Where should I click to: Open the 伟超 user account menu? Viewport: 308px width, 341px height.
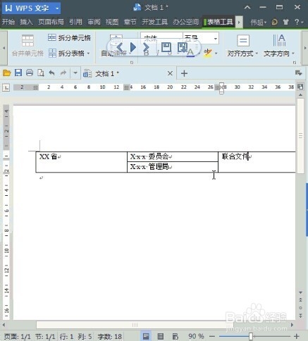(x=258, y=23)
